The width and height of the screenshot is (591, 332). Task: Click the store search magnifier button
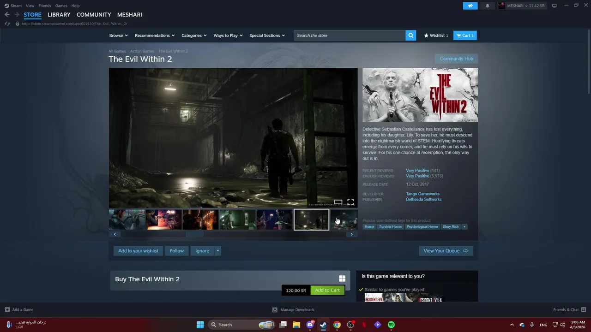410,36
